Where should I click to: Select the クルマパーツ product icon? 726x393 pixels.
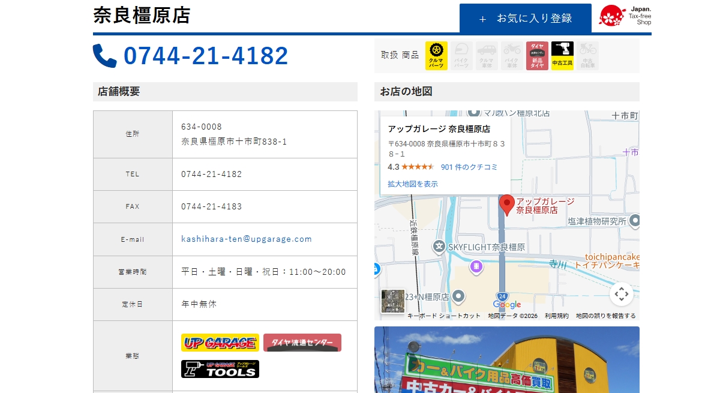point(436,55)
